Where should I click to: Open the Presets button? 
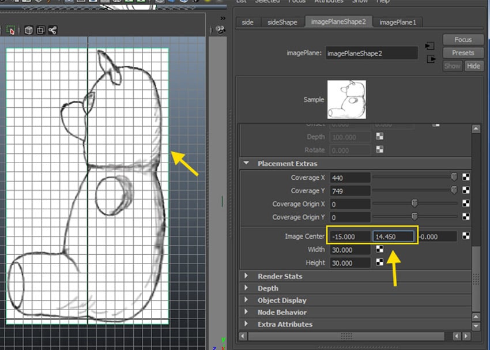463,52
